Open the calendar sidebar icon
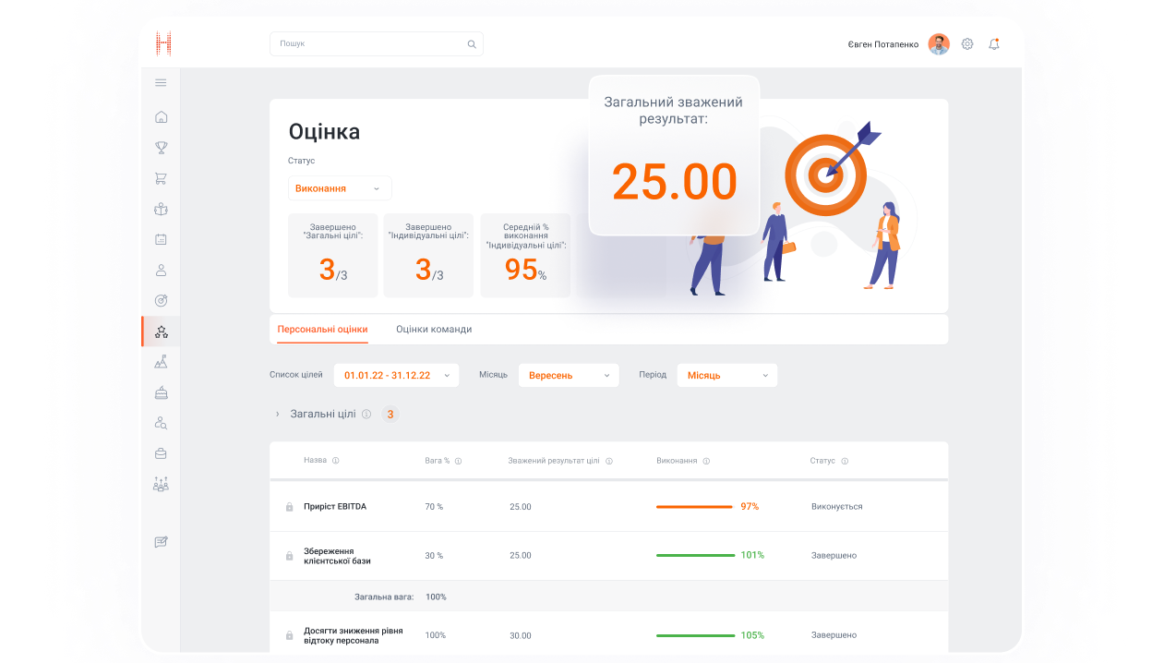The width and height of the screenshot is (1164, 663). [x=161, y=239]
